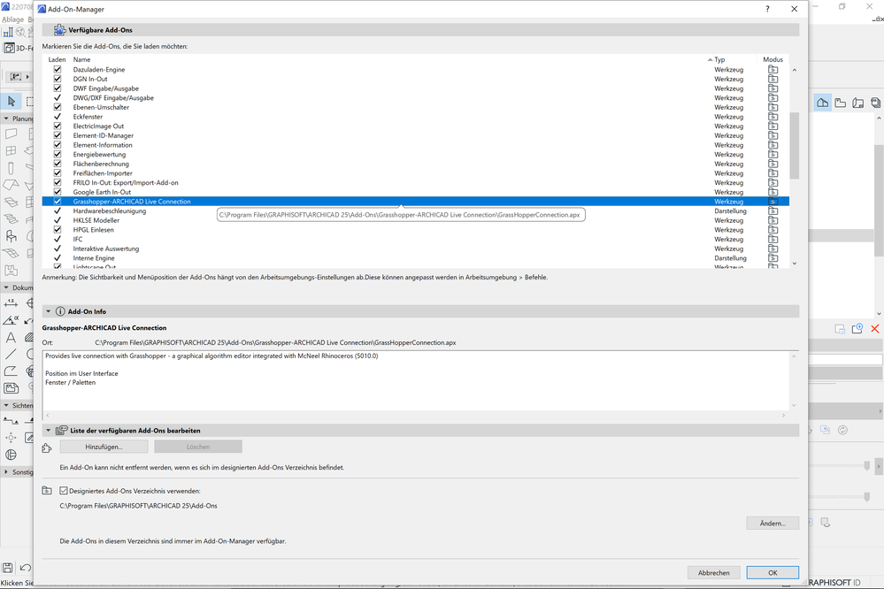This screenshot has width=884, height=589.
Task: Select the Angle Dimension tool in toolbox
Action: point(11,320)
